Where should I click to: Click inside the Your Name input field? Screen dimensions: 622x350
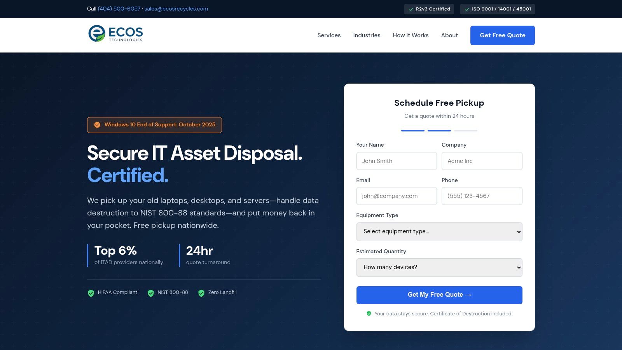tap(396, 161)
